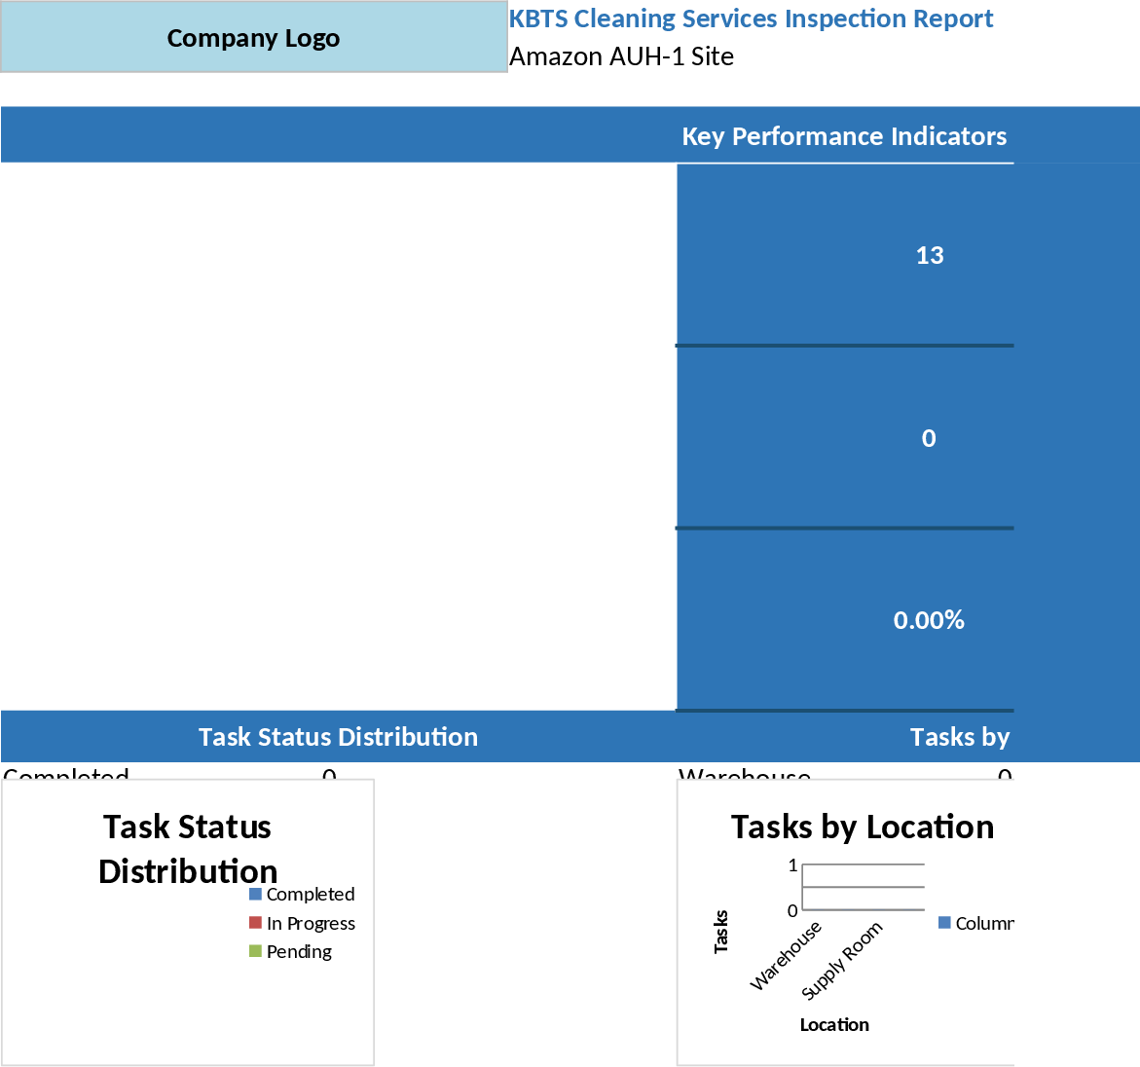This screenshot has width=1140, height=1067.
Task: Click the Amazon AUH-1 Site subtitle
Action: (620, 56)
